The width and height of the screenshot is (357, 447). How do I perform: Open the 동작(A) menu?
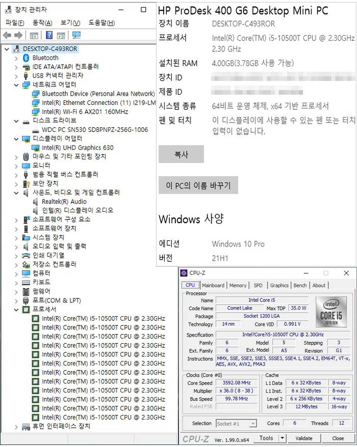coord(42,23)
